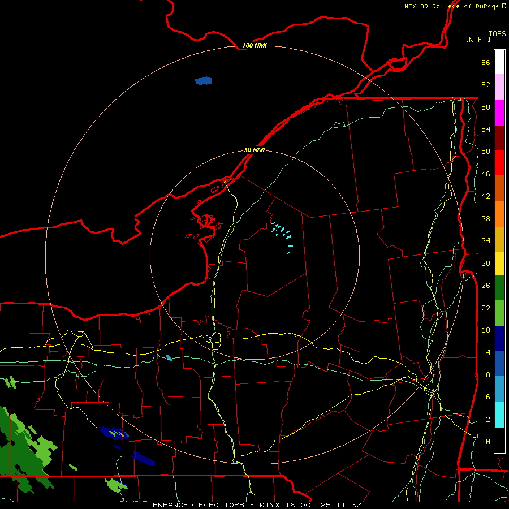Click the 18 OCT 25 date text
The width and height of the screenshot is (509, 509).
(308, 505)
